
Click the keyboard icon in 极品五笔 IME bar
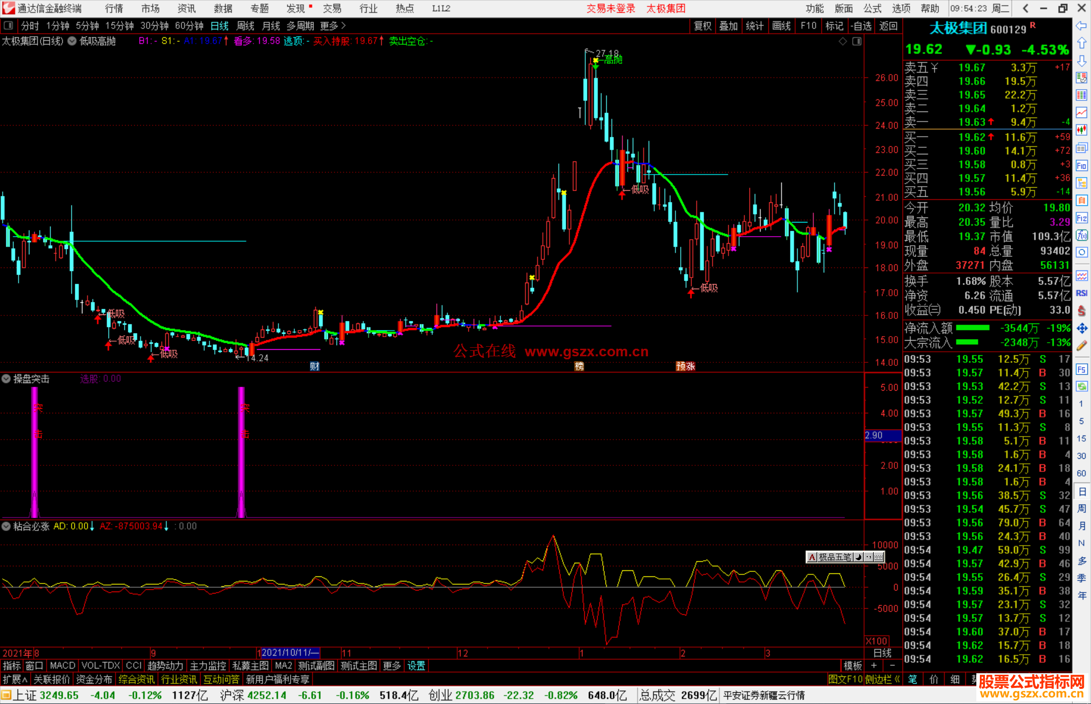click(x=879, y=557)
